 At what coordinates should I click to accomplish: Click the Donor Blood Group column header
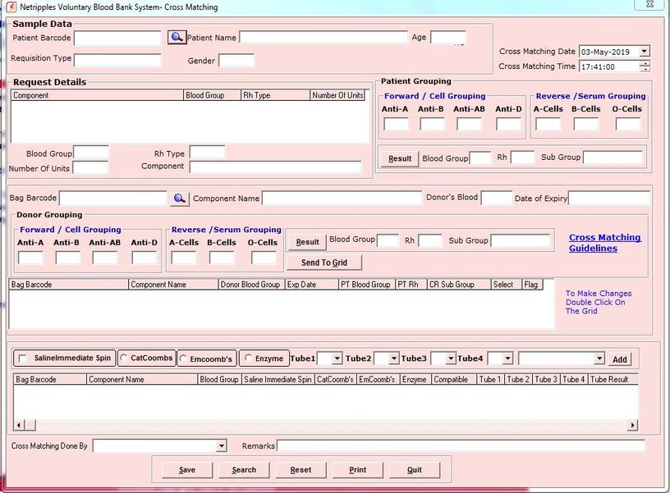(251, 285)
